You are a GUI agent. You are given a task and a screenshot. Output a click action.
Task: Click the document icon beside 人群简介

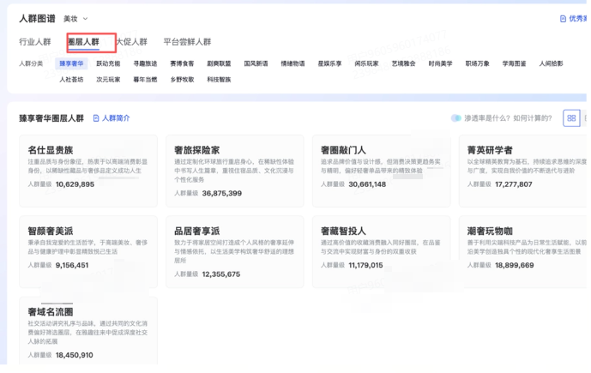[x=96, y=118]
